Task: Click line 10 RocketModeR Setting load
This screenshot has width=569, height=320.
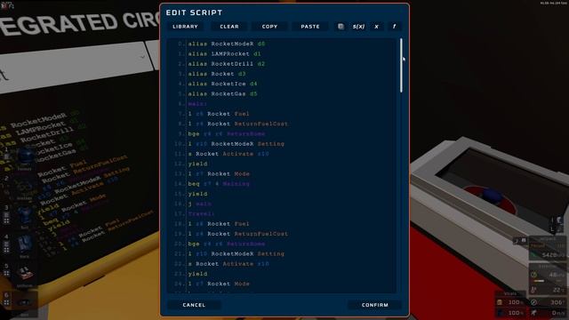Action: (236, 144)
